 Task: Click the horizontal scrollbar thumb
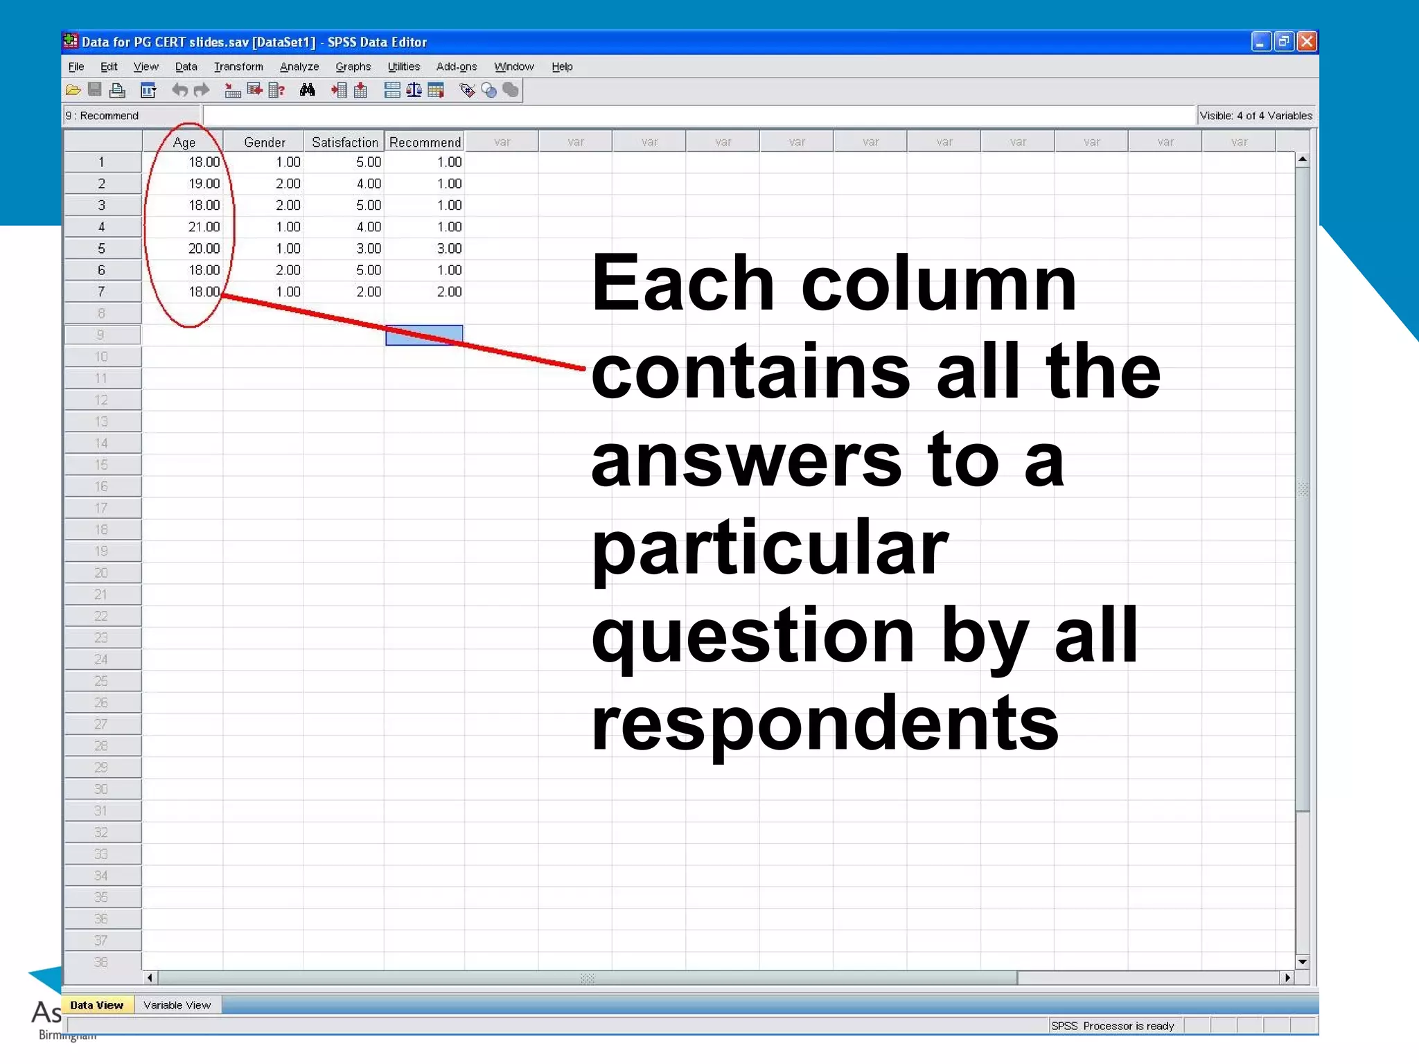tap(588, 977)
